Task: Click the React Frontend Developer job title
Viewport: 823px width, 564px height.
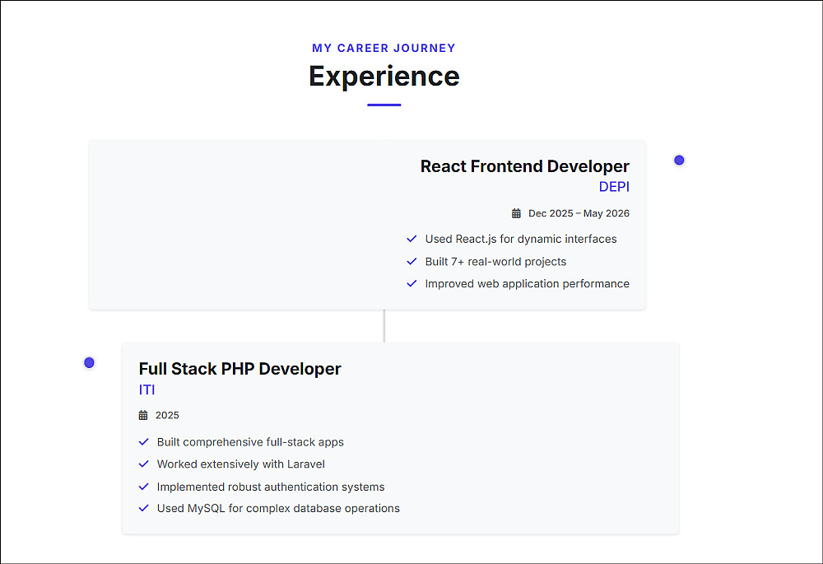Action: tap(524, 166)
